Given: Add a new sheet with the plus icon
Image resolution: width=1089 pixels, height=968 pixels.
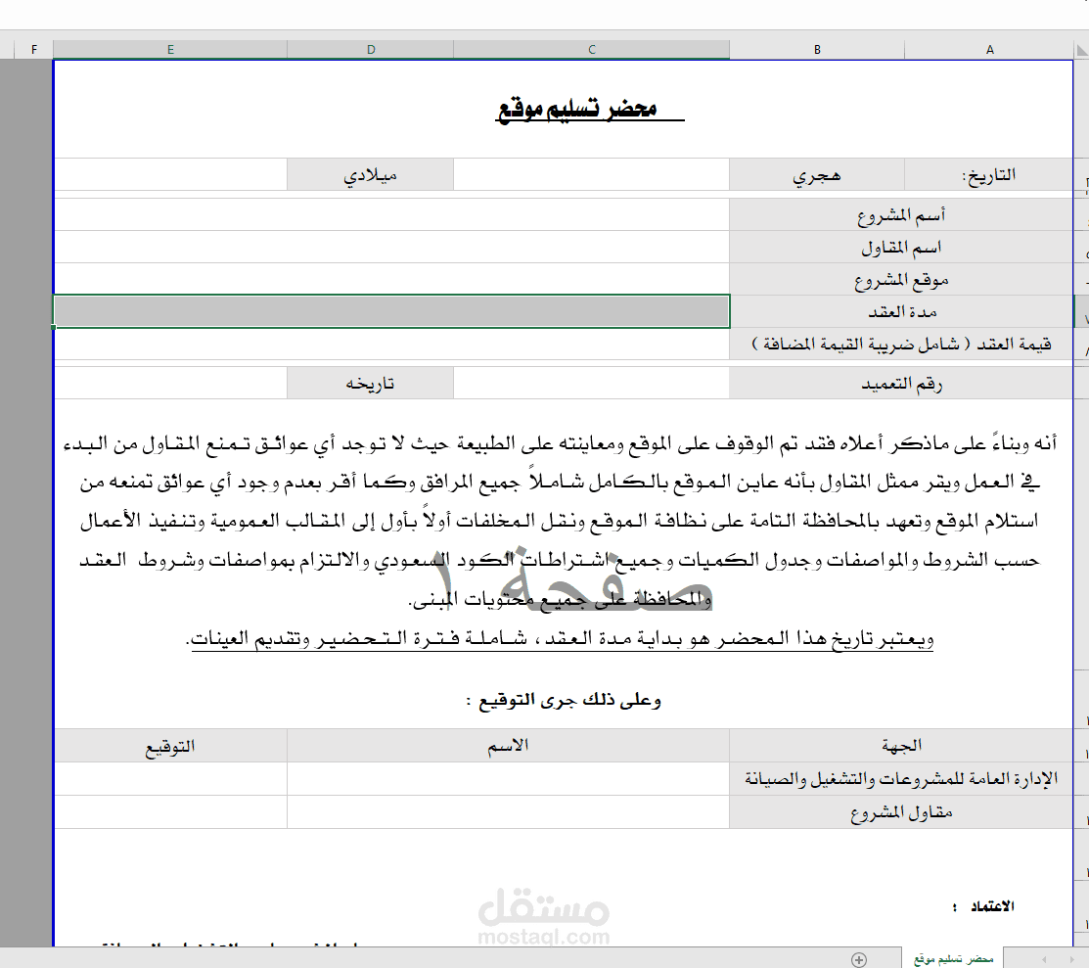Looking at the screenshot, I should click(x=859, y=959).
